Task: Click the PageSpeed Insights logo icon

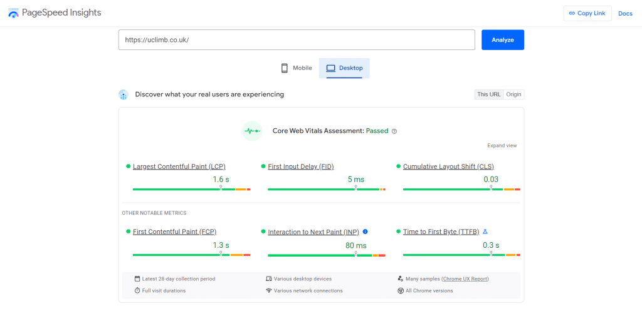Action: click(x=14, y=13)
